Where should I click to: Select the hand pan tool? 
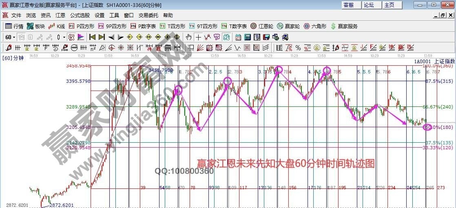pyautogui.click(x=188, y=37)
